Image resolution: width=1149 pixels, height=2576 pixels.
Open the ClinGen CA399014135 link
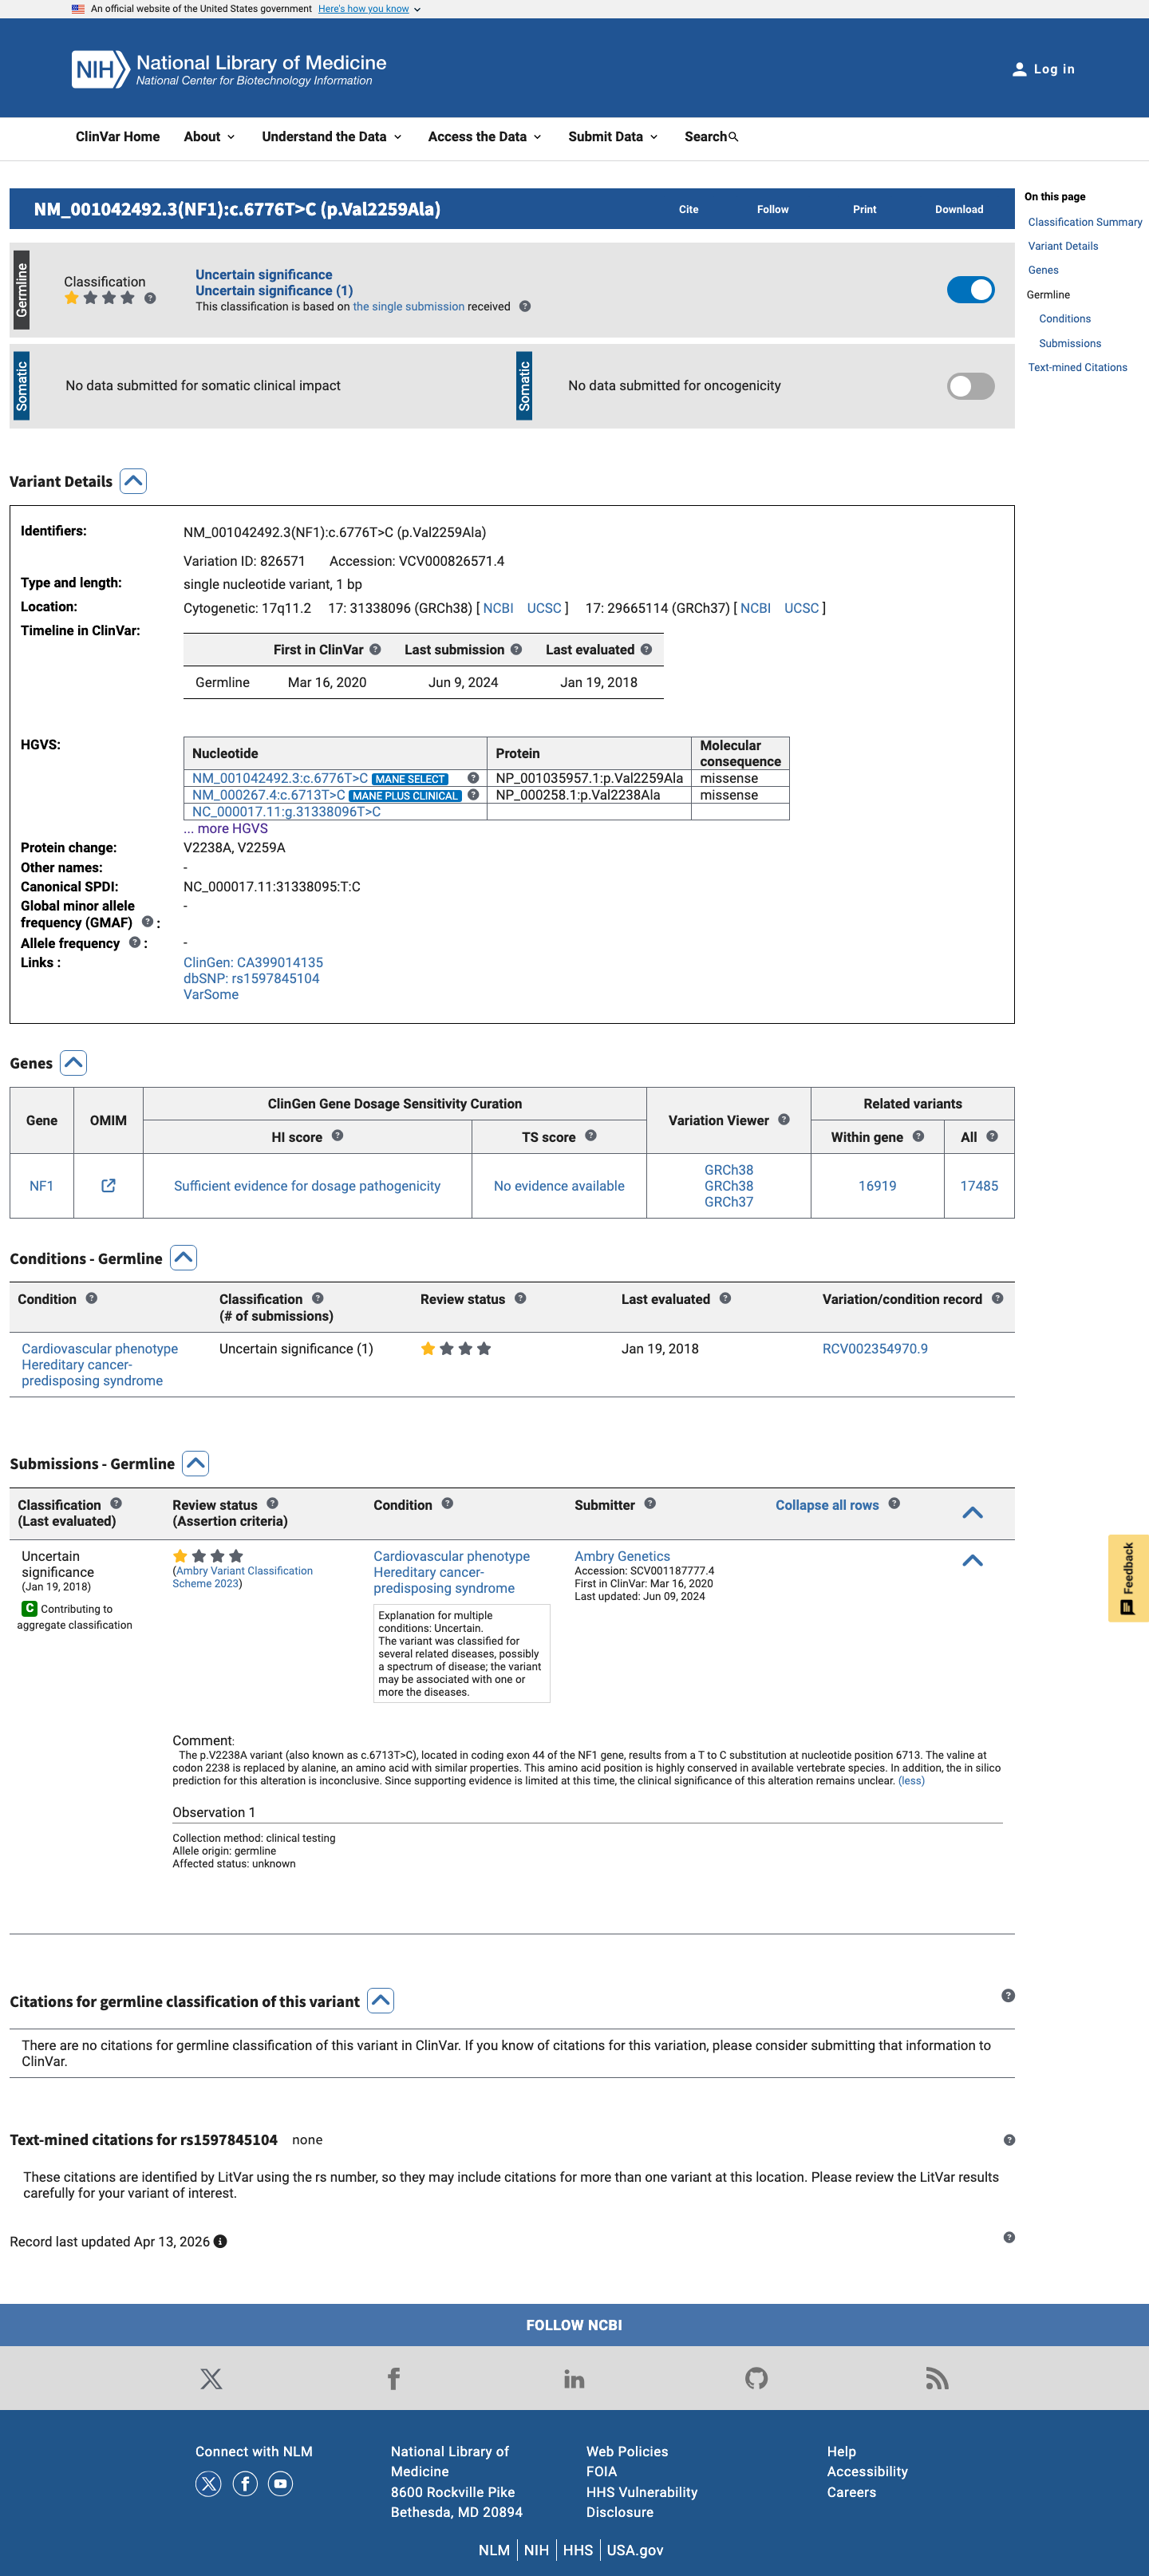click(x=253, y=963)
